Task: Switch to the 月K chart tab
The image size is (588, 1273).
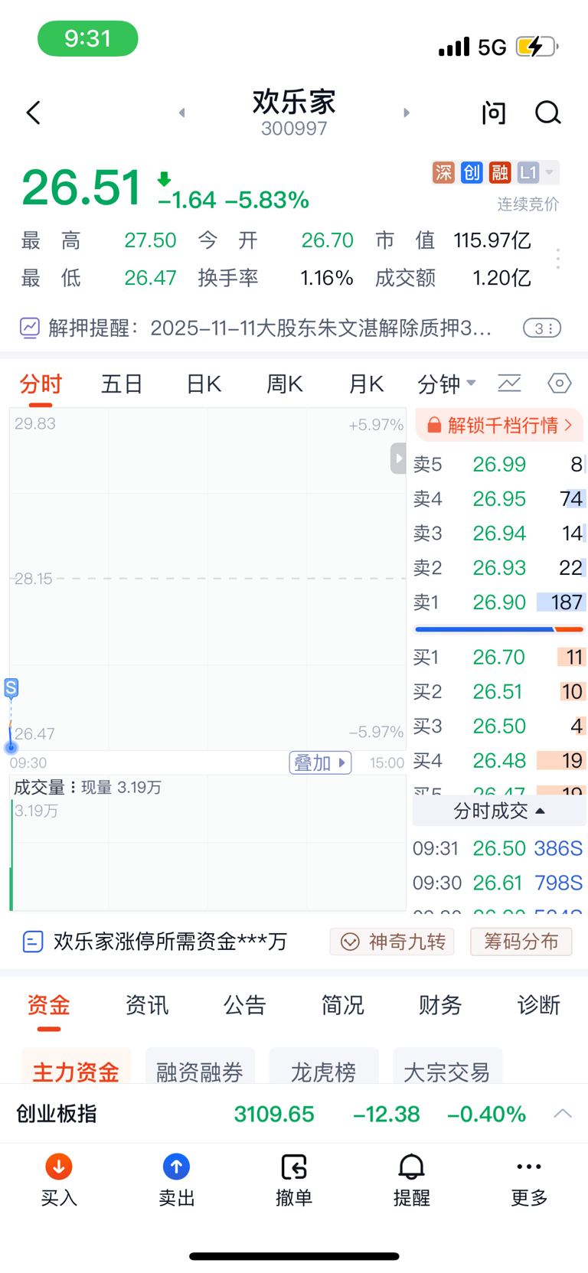Action: pos(366,384)
